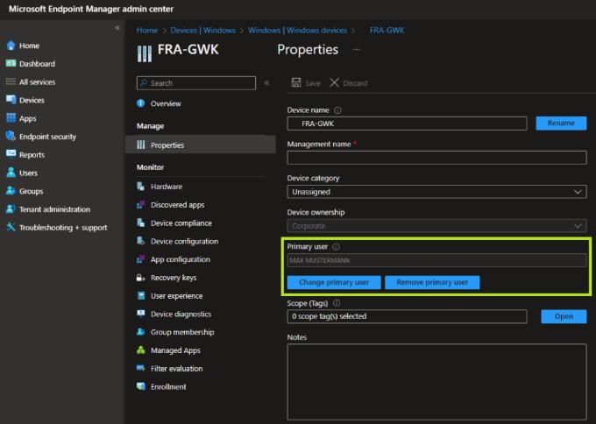Open the Device ownership dropdown
596x424 pixels.
tap(436, 225)
